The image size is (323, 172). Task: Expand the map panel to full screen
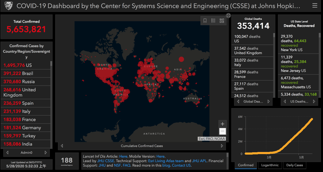[228, 16]
